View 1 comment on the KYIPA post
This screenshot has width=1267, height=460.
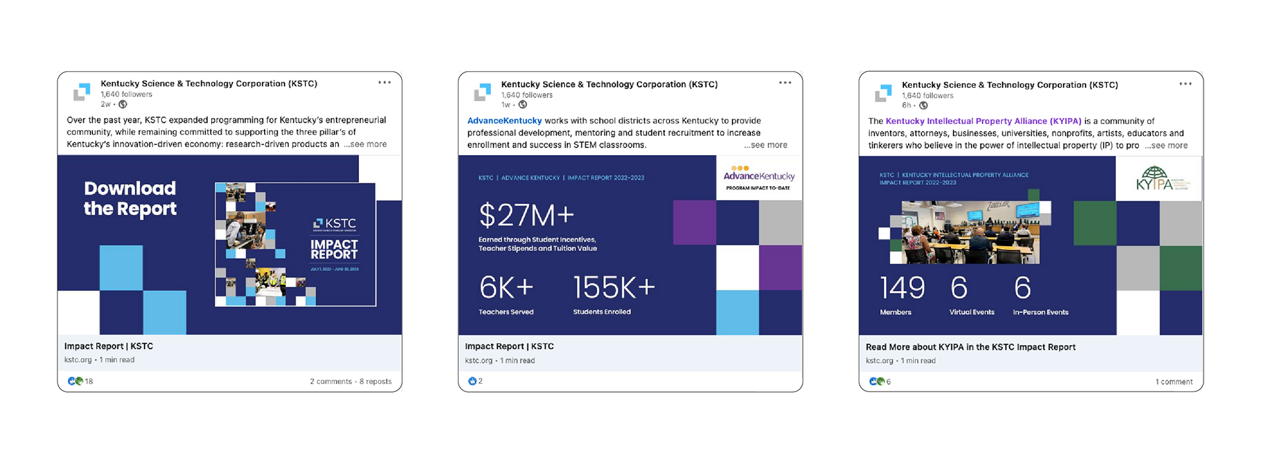click(x=1174, y=382)
